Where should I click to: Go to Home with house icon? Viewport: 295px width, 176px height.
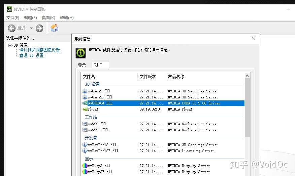pos(55,28)
